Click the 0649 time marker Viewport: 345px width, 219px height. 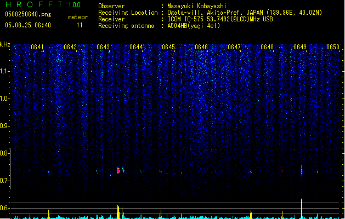(300, 47)
